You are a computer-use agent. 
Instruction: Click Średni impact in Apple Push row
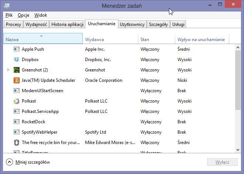tap(183, 49)
